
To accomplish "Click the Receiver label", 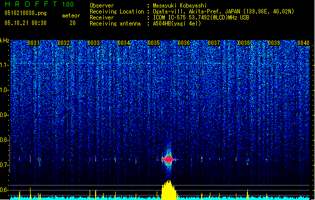I will (102, 17).
